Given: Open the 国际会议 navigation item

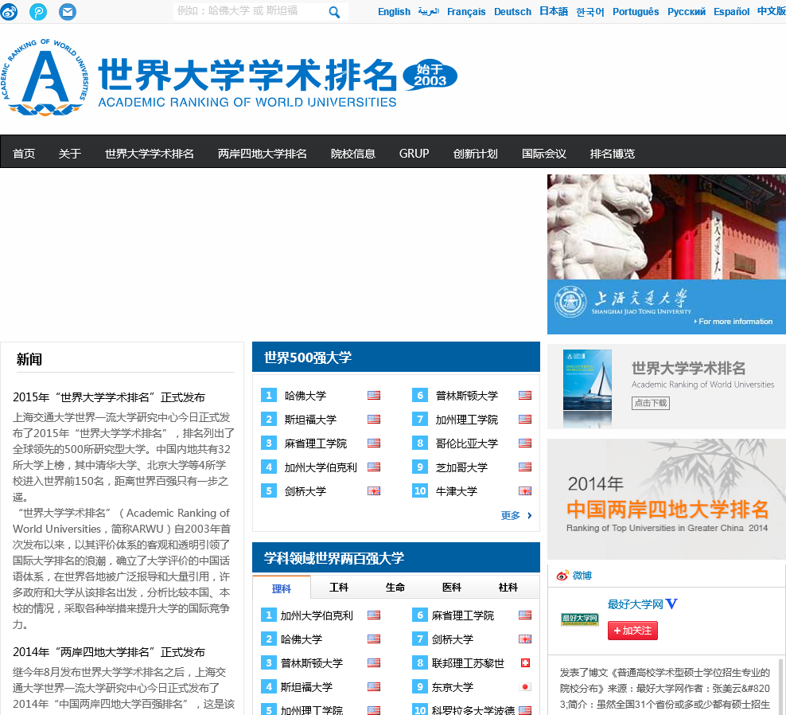Looking at the screenshot, I should [x=544, y=154].
